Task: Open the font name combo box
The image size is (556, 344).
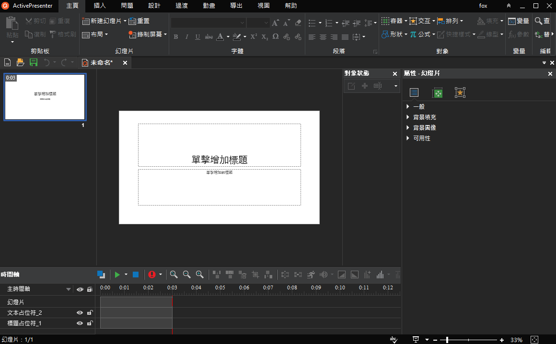Action: pyautogui.click(x=208, y=23)
